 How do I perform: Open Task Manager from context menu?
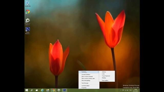89,83
